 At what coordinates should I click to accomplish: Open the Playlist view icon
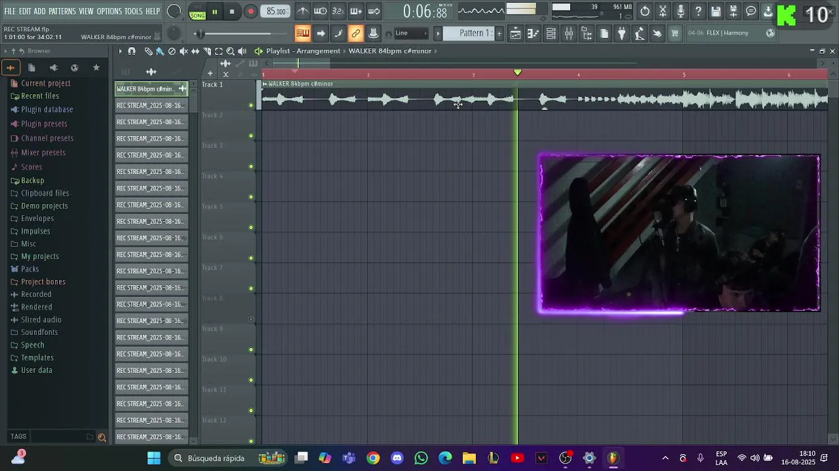(x=516, y=33)
